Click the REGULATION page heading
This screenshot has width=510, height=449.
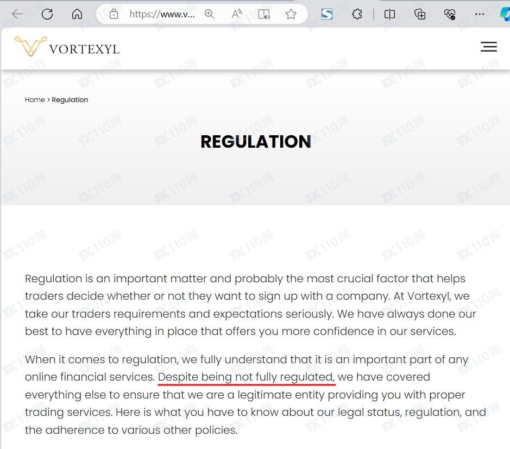pyautogui.click(x=256, y=142)
